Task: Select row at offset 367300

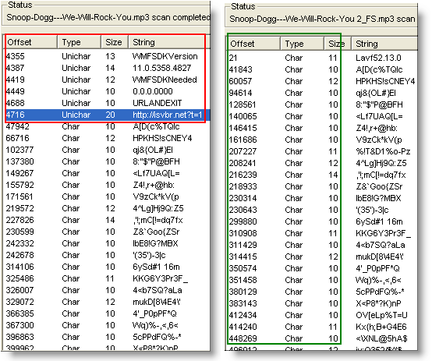Action: click(107, 325)
